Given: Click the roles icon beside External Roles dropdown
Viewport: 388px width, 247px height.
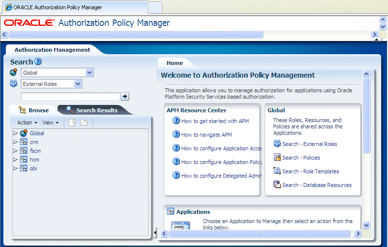Looking at the screenshot, I should [13, 83].
